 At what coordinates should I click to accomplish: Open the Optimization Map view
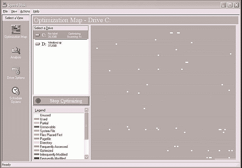click(x=16, y=31)
